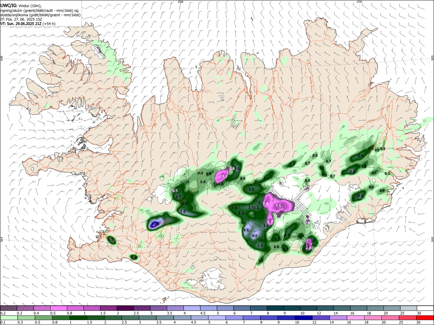The width and height of the screenshot is (434, 325).
Task: Pick the palest green rain swatch between 0.1 and 0.3
Action: pyautogui.click(x=9, y=318)
